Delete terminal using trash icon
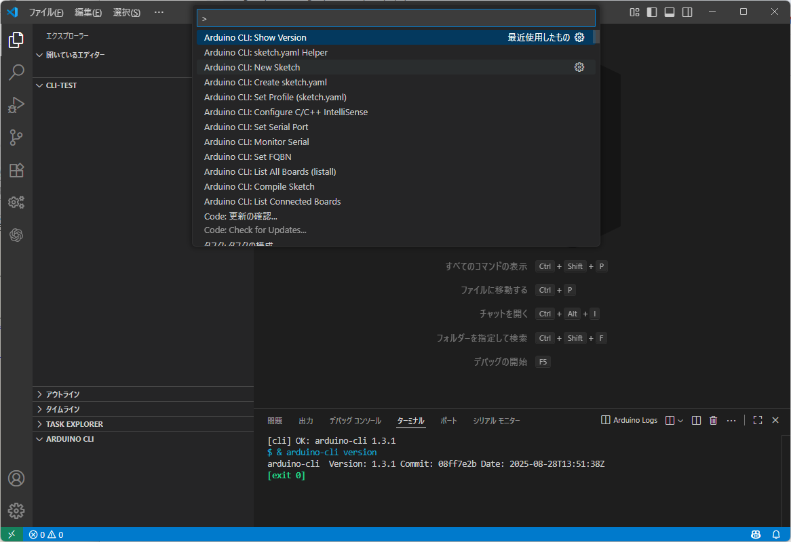791x542 pixels. [713, 421]
